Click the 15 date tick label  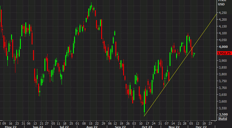point(91,123)
